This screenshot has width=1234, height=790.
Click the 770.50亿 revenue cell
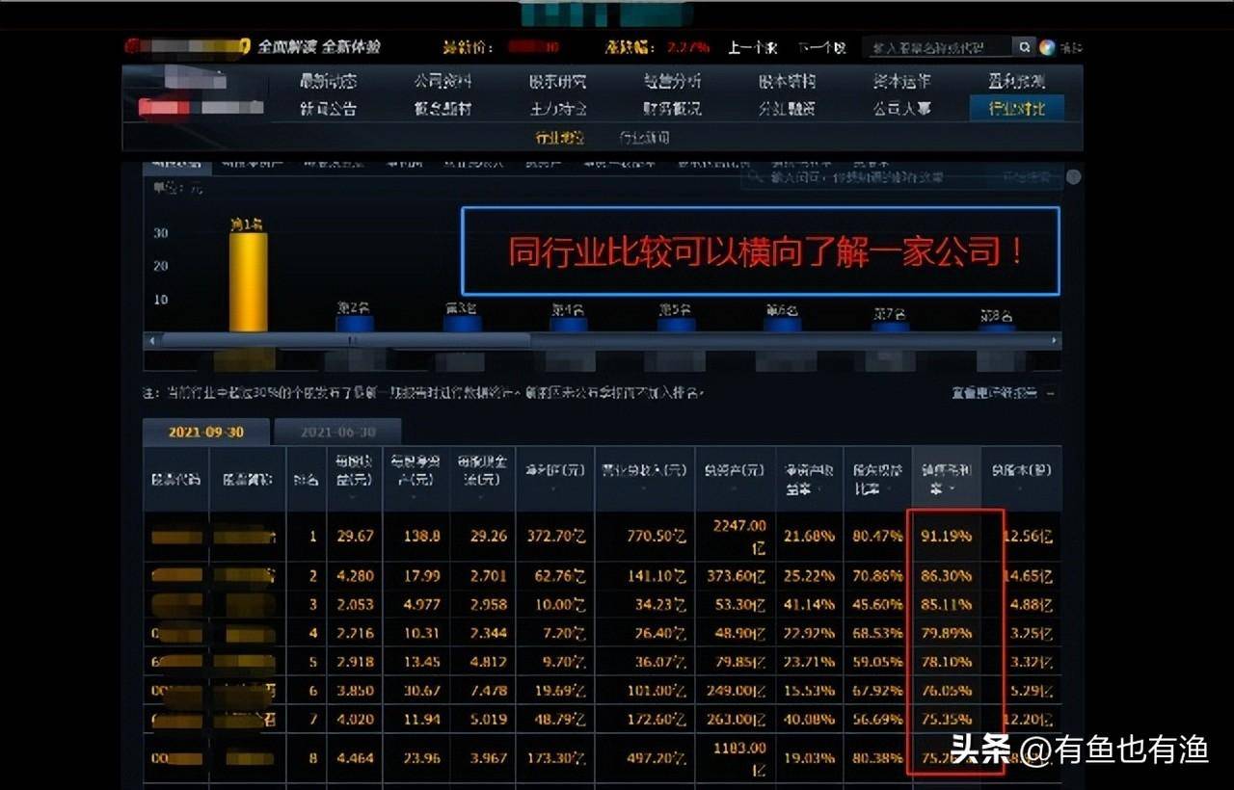(655, 536)
